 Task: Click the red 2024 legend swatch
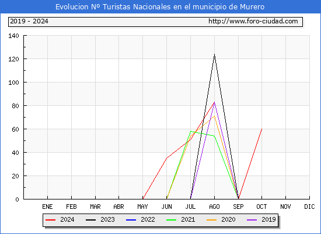(50, 220)
